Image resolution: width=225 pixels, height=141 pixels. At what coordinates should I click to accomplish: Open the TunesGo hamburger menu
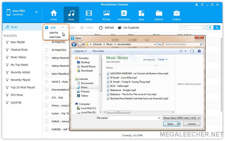(202, 4)
